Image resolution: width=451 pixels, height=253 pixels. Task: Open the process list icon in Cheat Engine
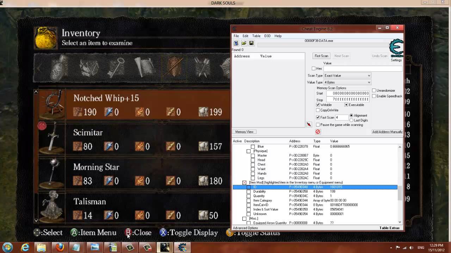point(236,43)
